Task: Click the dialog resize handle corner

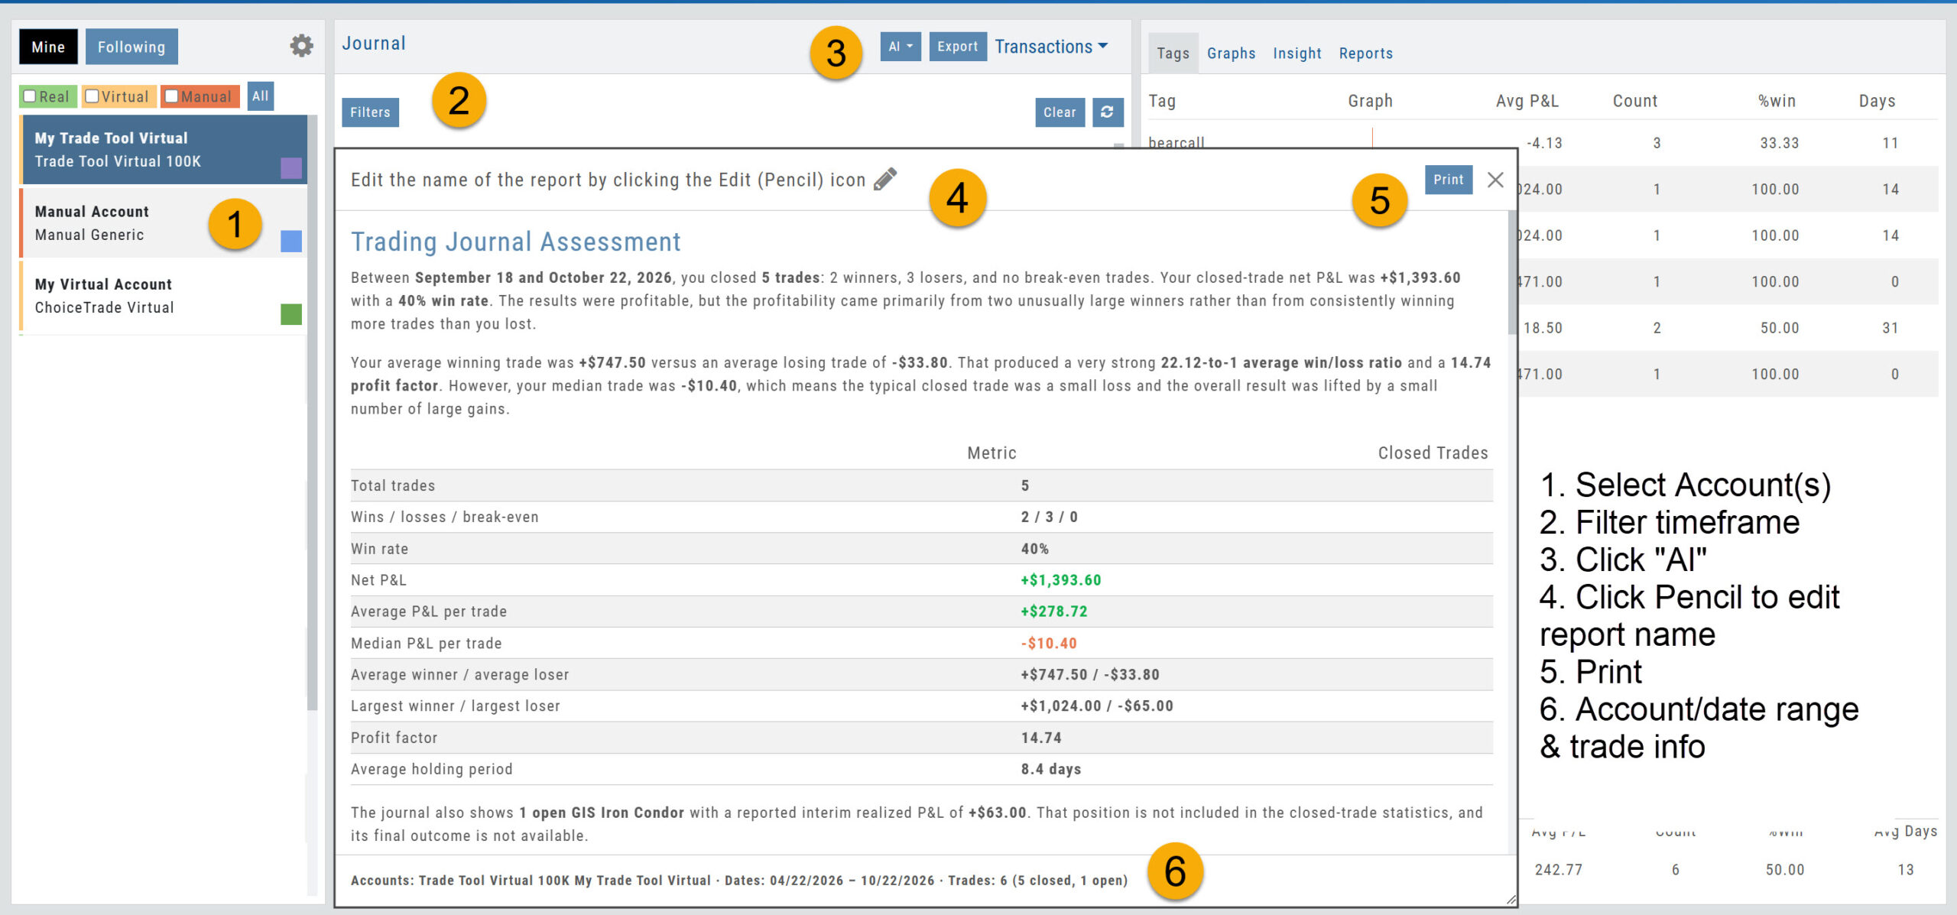Action: 1511,900
